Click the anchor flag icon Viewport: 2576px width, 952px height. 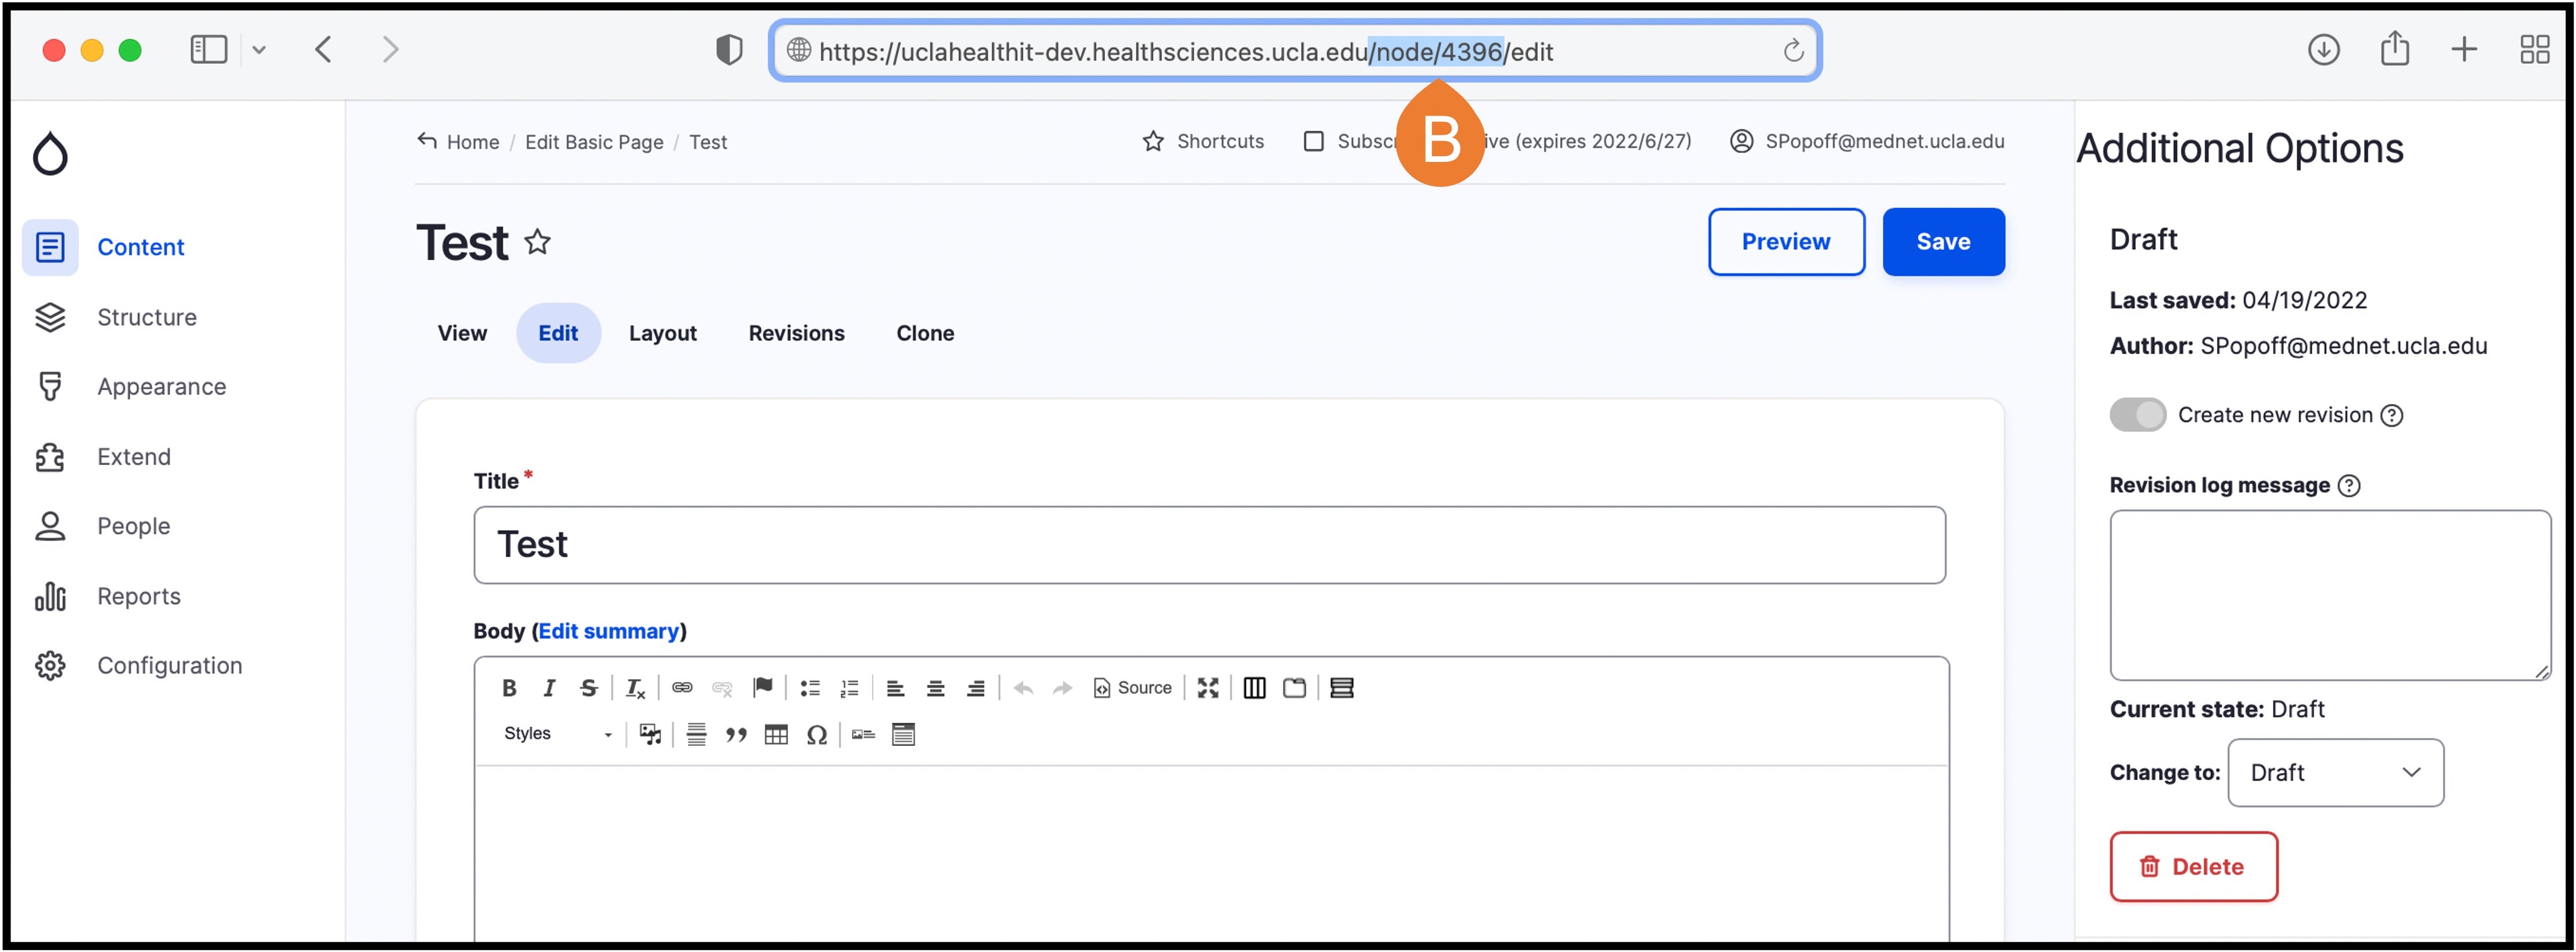763,687
